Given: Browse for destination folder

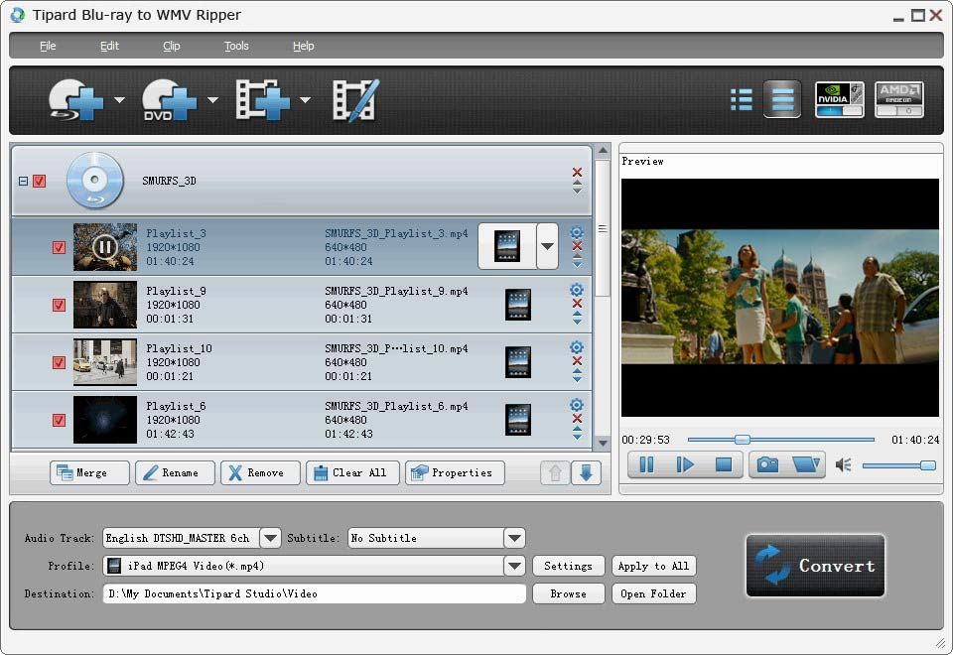Looking at the screenshot, I should [x=568, y=593].
